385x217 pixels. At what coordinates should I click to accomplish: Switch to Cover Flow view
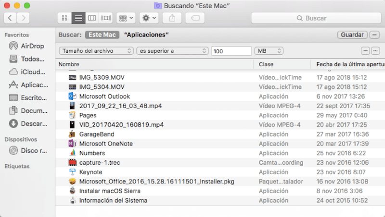pyautogui.click(x=106, y=18)
